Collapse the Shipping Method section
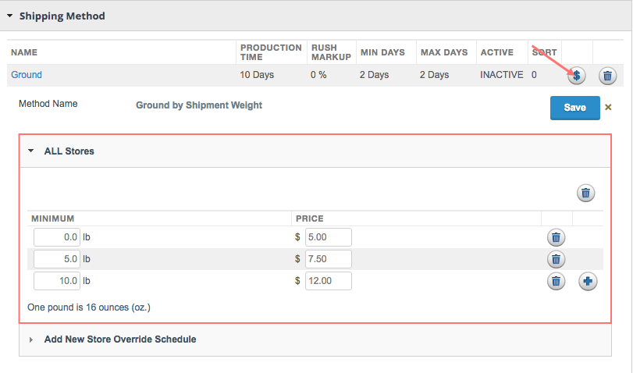Image resolution: width=633 pixels, height=373 pixels. coord(9,16)
